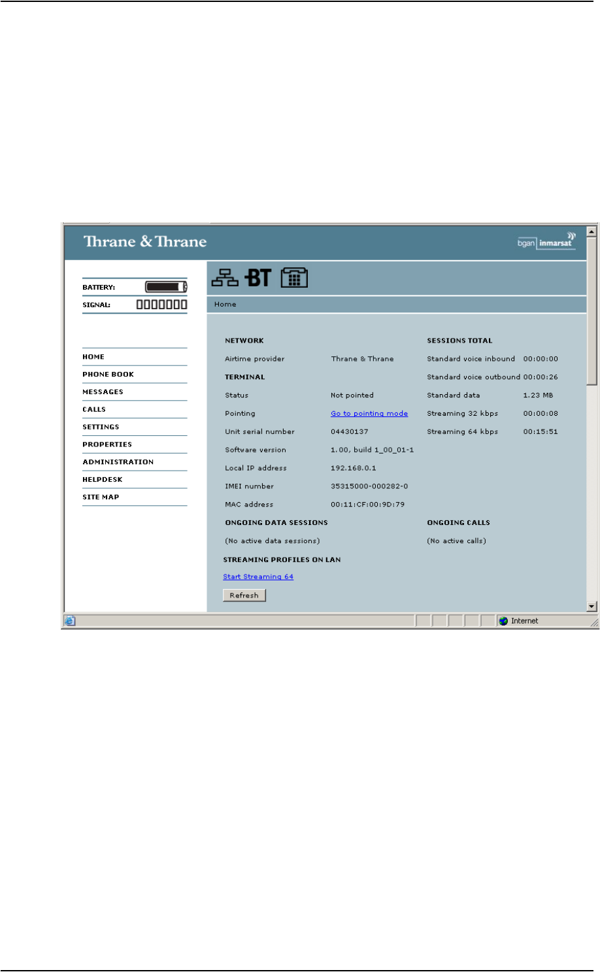Open the HOME menu item
This screenshot has height=972, width=600.
click(x=93, y=357)
